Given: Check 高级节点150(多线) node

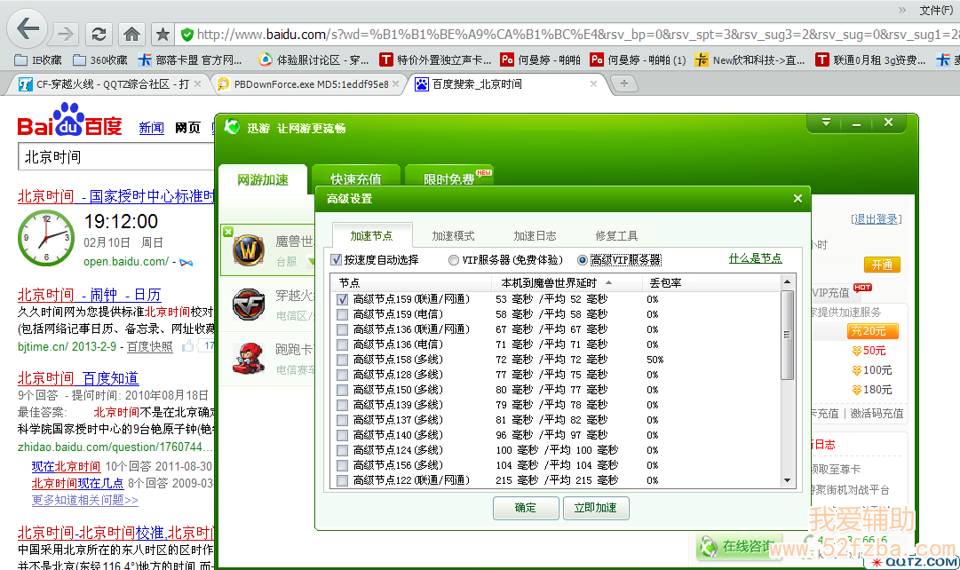Looking at the screenshot, I should point(342,390).
